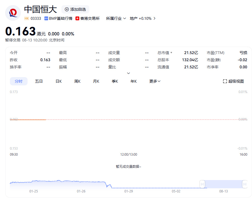The width and height of the screenshot is (252, 199).
Task: Open 香港交易所 exchange link
Action: coord(88,18)
